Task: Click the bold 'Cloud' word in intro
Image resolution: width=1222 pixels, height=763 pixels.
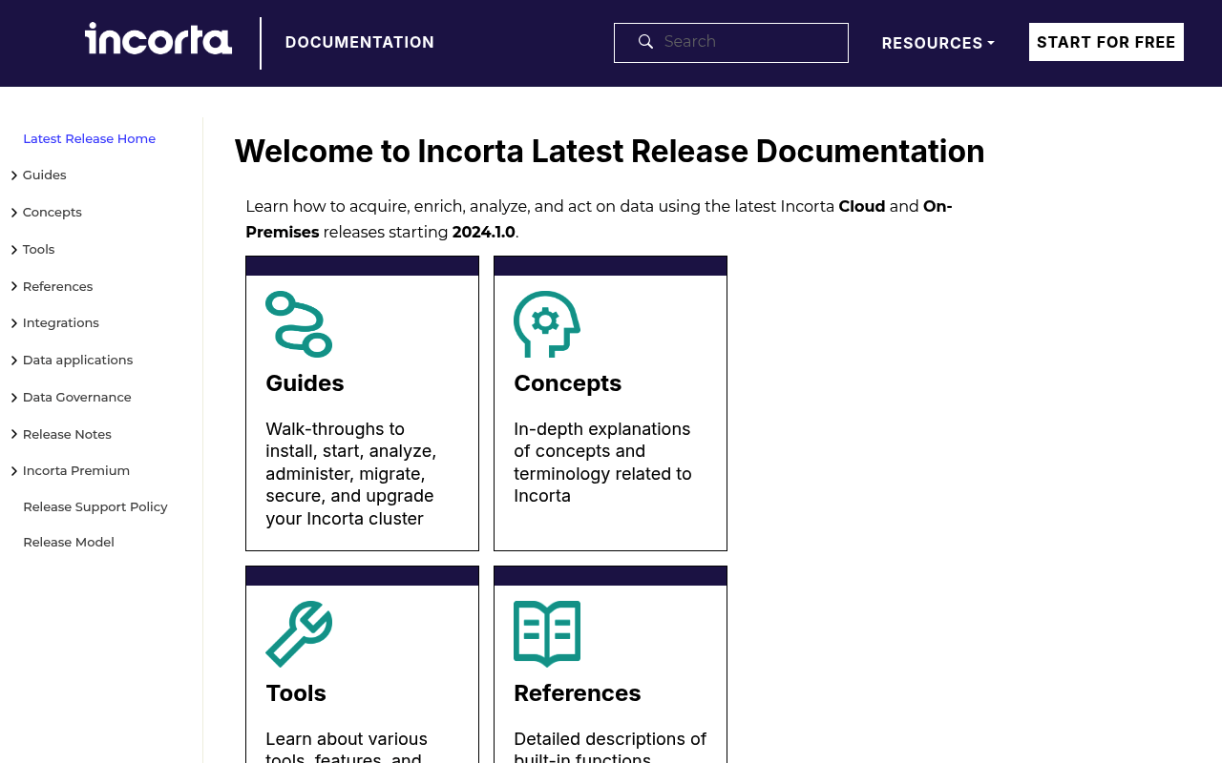Action: click(862, 207)
